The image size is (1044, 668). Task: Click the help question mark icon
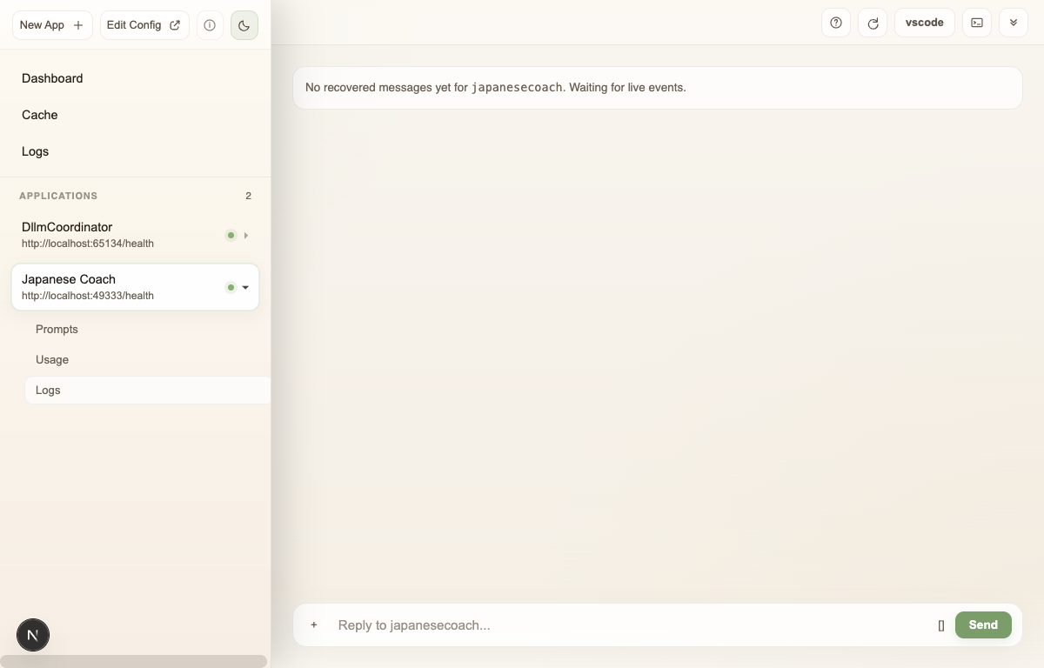[x=836, y=23]
